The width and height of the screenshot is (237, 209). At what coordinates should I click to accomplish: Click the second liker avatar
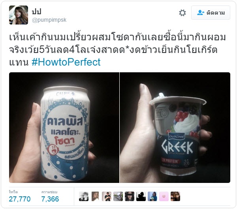(95, 196)
